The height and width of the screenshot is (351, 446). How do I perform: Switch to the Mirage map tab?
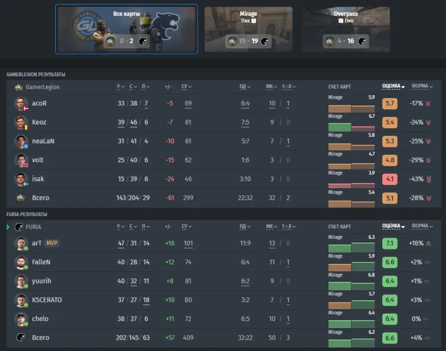pyautogui.click(x=248, y=29)
